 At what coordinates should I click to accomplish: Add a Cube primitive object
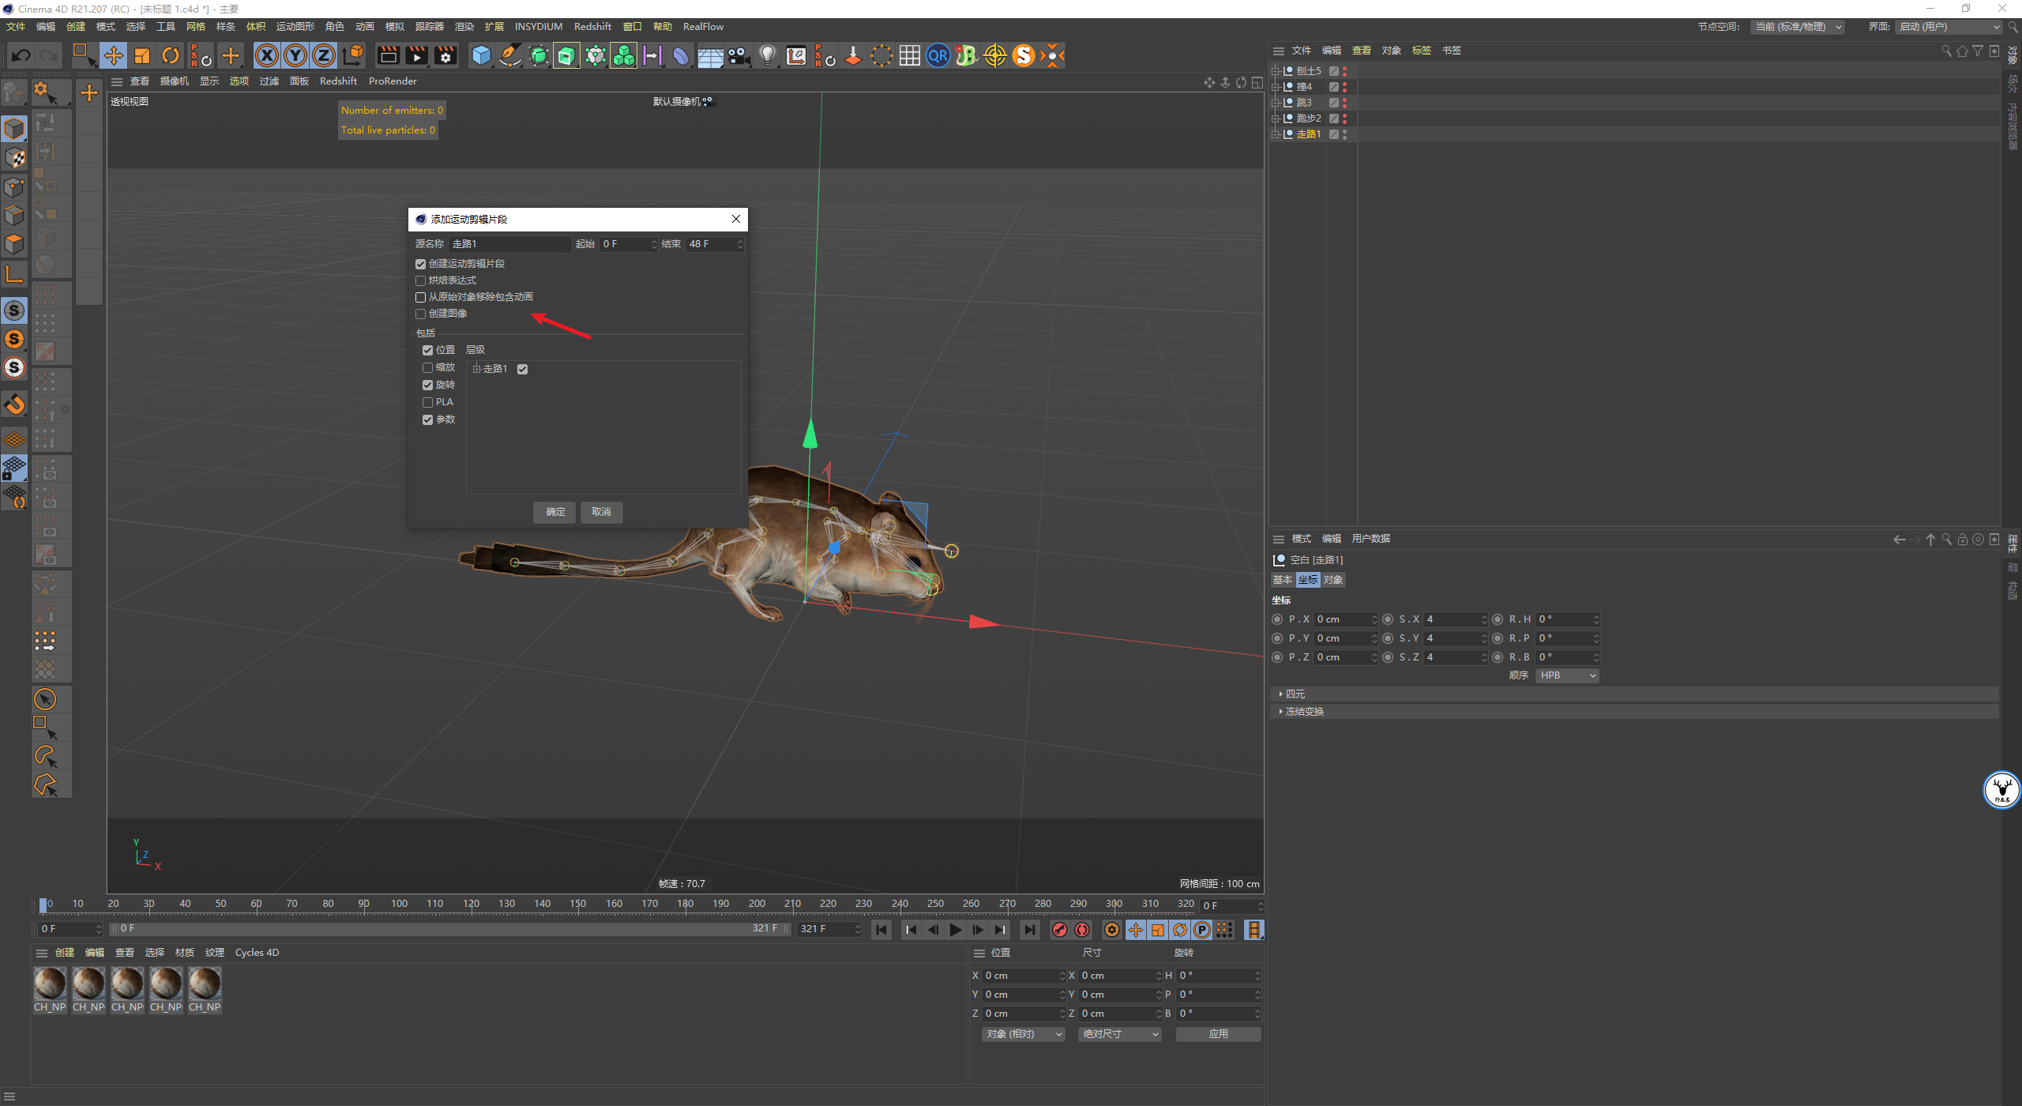point(481,55)
